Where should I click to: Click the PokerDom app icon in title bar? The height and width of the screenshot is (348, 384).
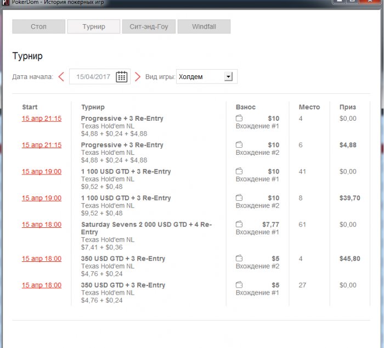pyautogui.click(x=5, y=2)
